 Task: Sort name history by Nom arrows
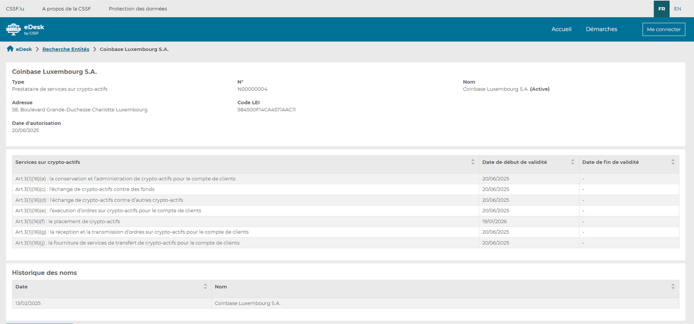(673, 286)
